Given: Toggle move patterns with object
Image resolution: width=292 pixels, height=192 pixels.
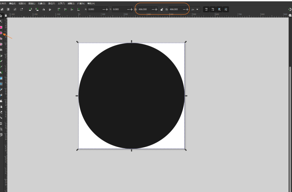Looking at the screenshot, I should click(226, 9).
